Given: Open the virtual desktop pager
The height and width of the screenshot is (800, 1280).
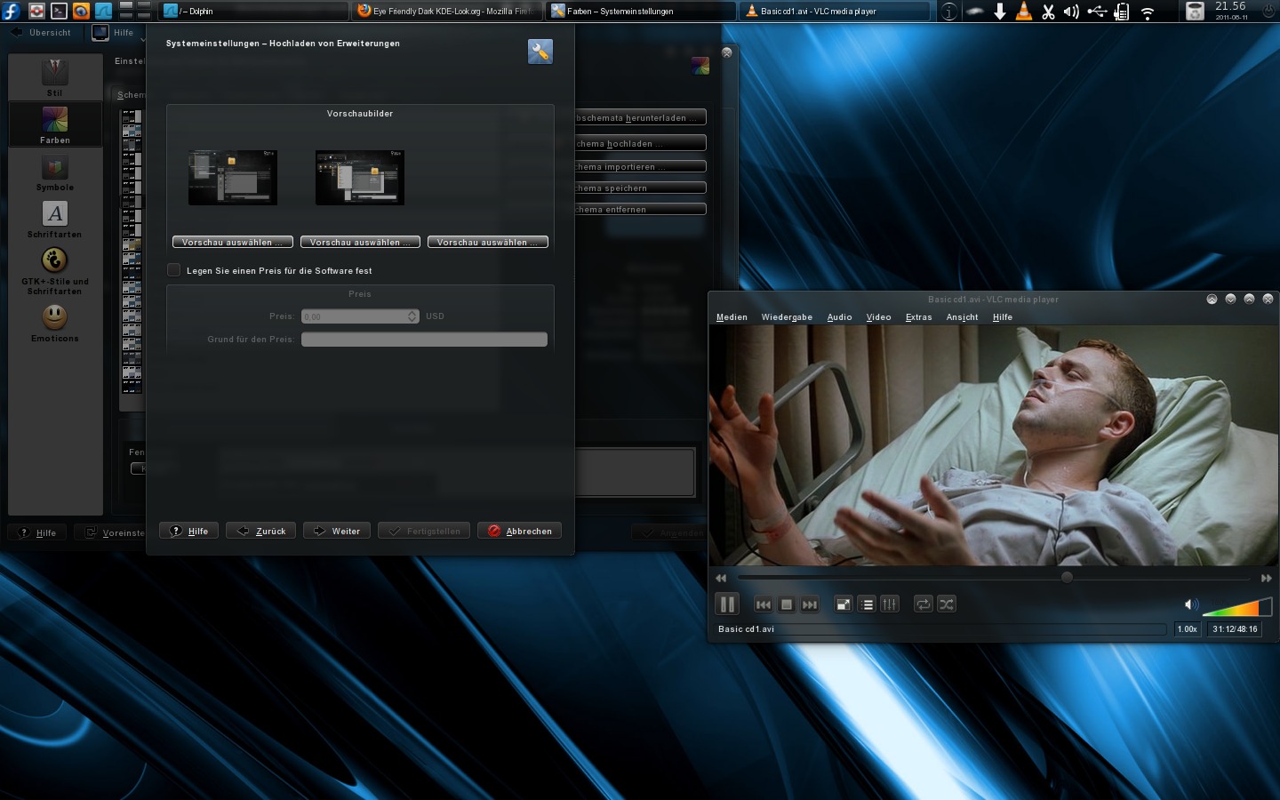Looking at the screenshot, I should [134, 11].
